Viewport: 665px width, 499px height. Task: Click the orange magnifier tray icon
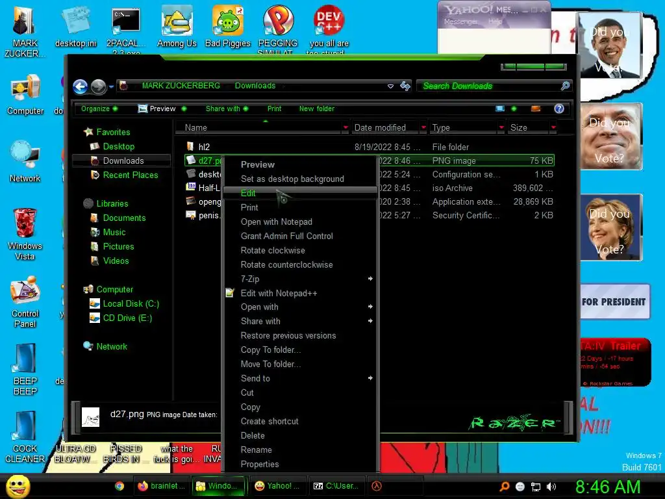coord(504,487)
